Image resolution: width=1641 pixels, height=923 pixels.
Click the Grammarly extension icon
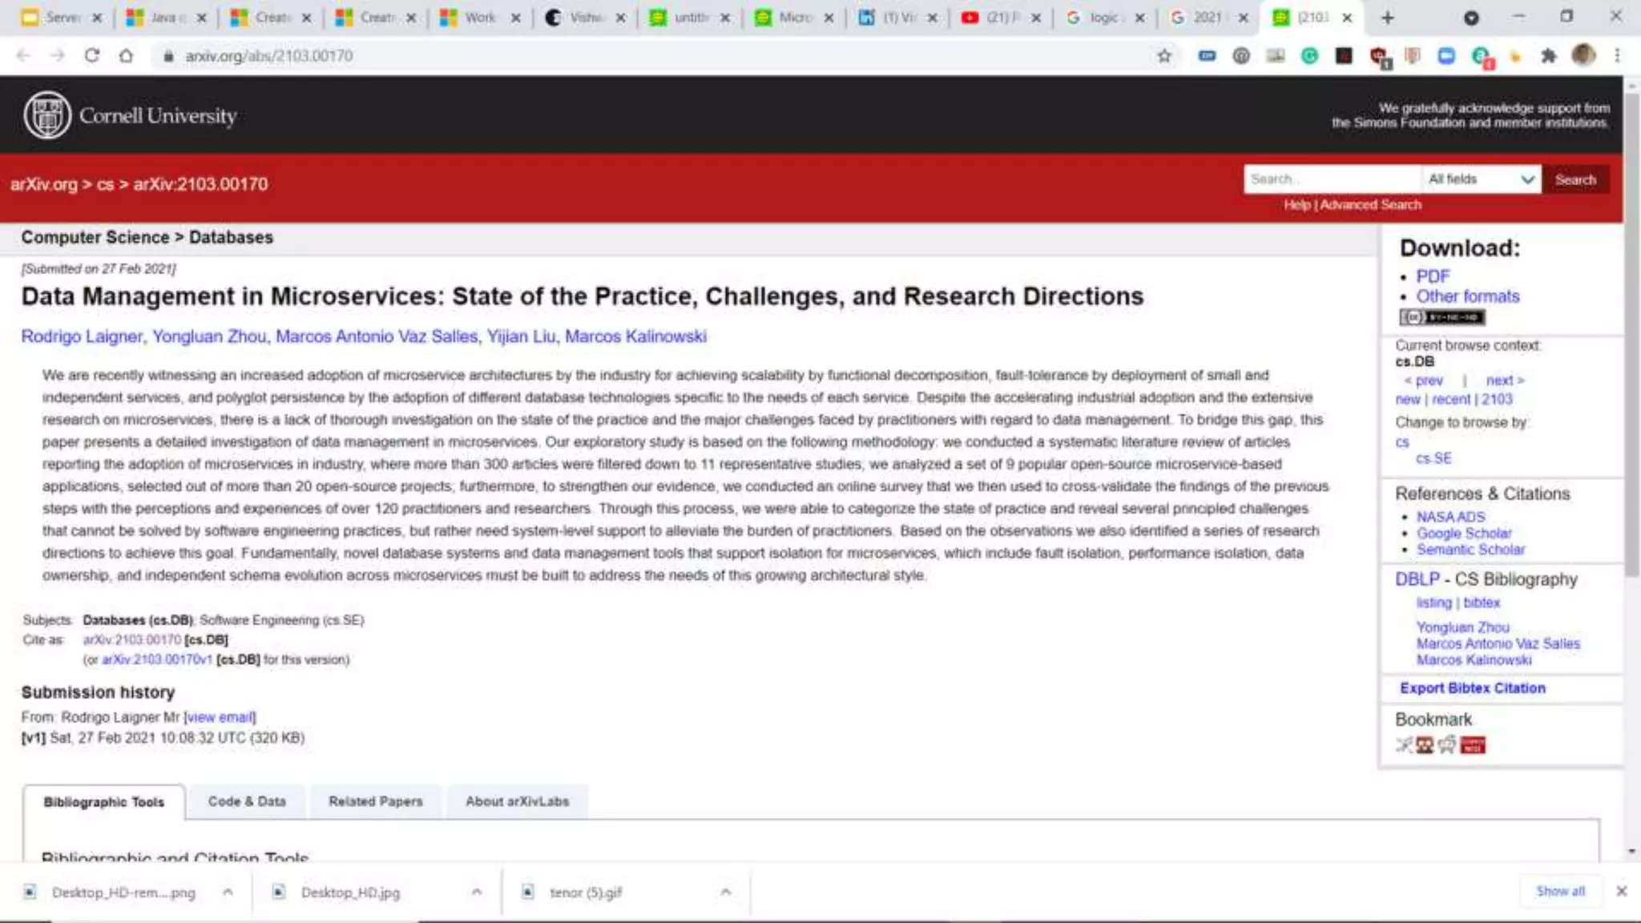[x=1309, y=56]
